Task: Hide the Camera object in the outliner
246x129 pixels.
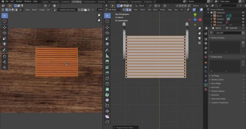Action: (x=243, y=19)
